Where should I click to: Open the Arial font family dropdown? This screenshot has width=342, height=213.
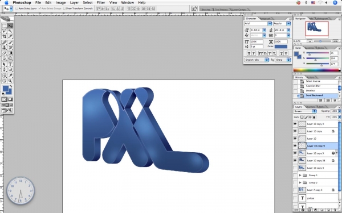(270, 23)
